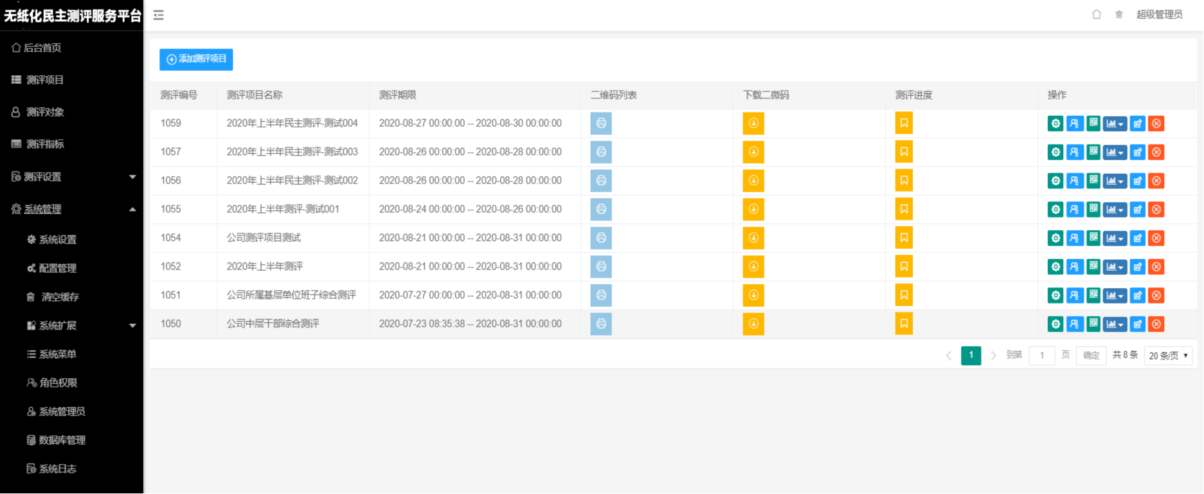The width and height of the screenshot is (1204, 494).
Task: View evaluation progress bookmark for project 1059
Action: (x=904, y=123)
